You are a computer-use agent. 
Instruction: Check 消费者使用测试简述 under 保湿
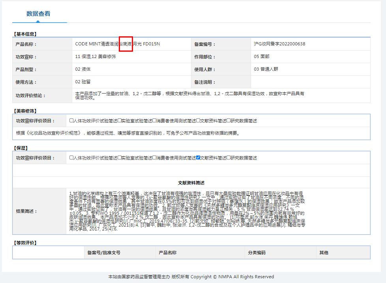154,158
